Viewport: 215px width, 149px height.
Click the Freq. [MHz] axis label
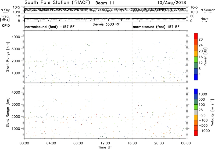(5, 18)
